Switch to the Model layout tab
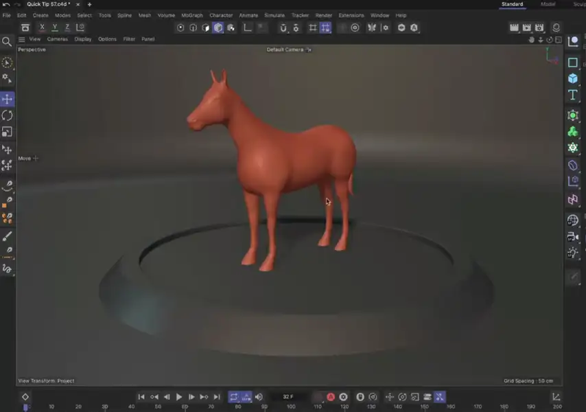 [548, 4]
